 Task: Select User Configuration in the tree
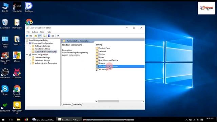40,55
